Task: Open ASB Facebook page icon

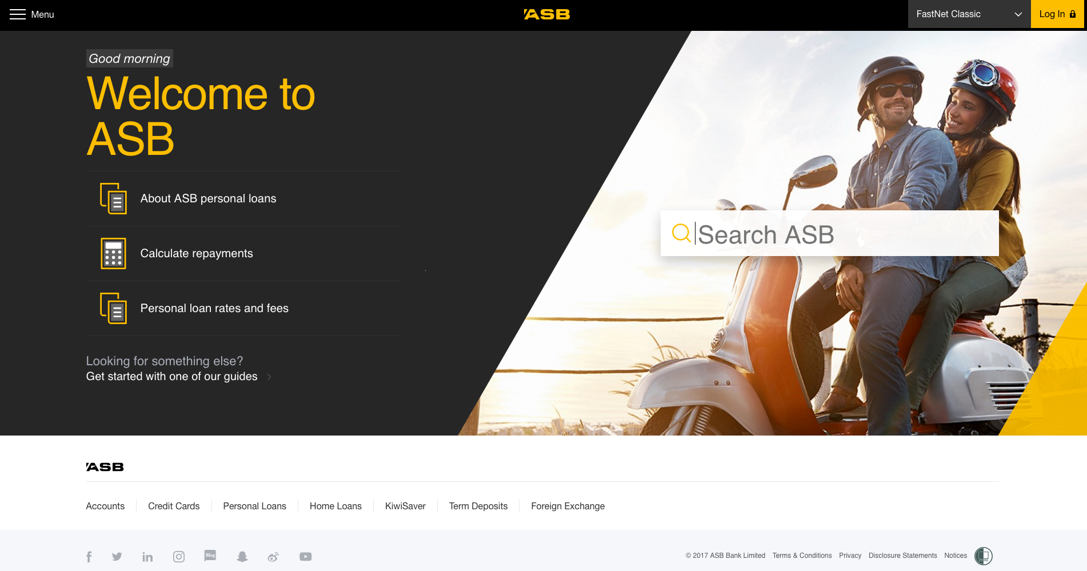Action: pyautogui.click(x=89, y=557)
